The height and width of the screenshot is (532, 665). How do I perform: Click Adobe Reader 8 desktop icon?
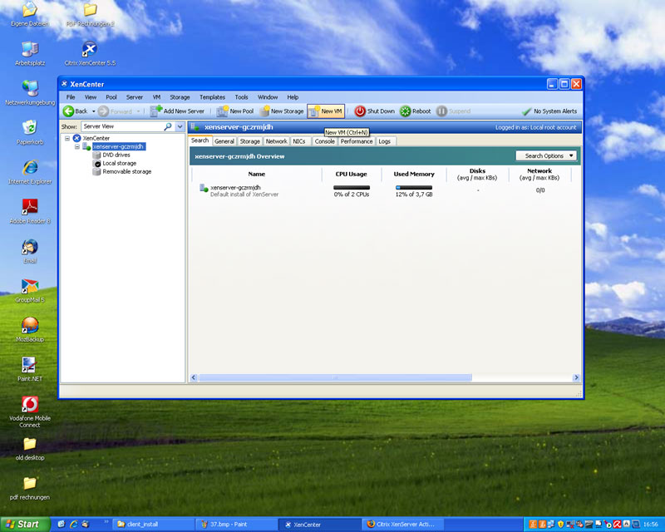pos(30,212)
